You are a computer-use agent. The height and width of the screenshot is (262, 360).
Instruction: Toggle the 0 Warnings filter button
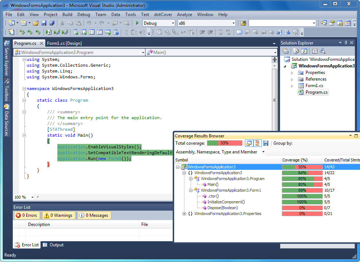pyautogui.click(x=58, y=215)
